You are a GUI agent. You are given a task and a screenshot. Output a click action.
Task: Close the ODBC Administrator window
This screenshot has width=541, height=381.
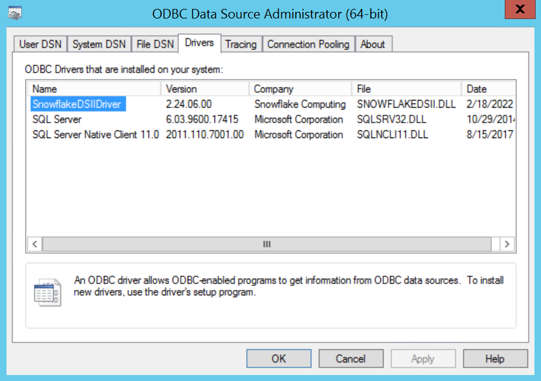(x=521, y=10)
